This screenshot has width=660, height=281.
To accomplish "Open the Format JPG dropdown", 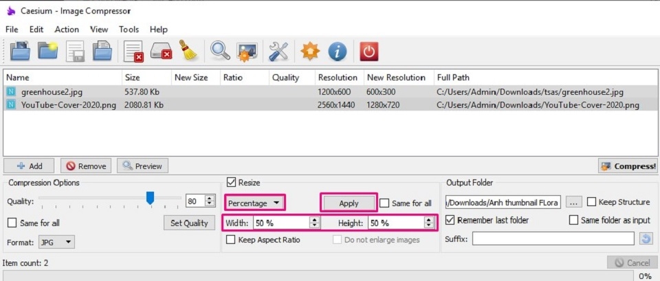I will click(56, 242).
